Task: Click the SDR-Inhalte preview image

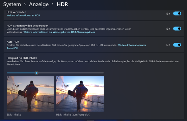Action: pyautogui.click(x=30, y=94)
